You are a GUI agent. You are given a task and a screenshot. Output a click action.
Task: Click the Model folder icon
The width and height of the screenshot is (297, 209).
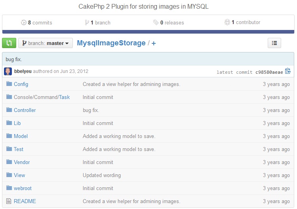coord(9,136)
